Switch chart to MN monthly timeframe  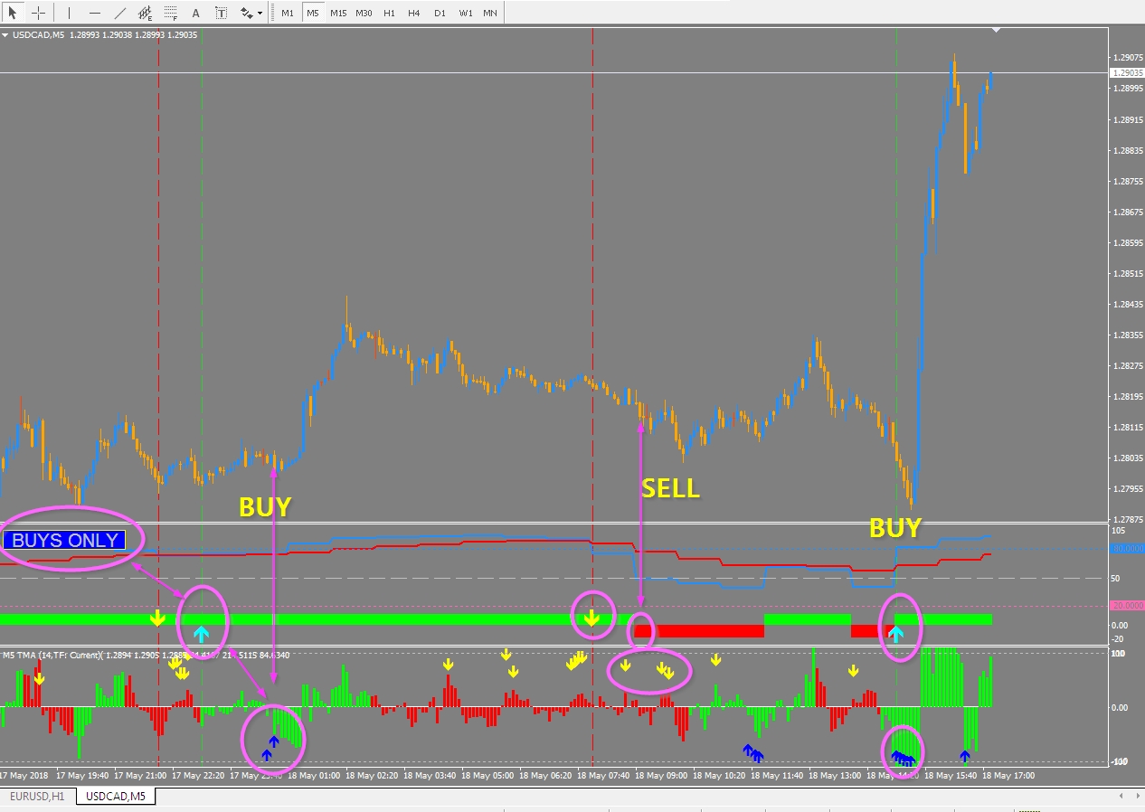click(x=489, y=13)
